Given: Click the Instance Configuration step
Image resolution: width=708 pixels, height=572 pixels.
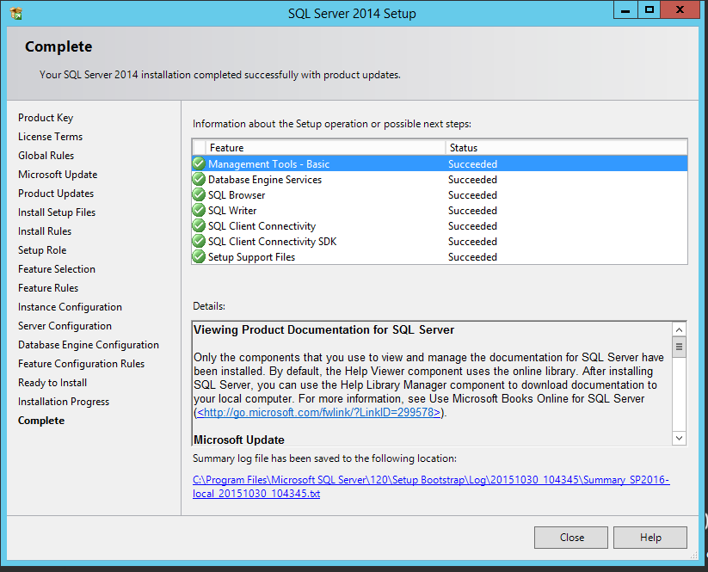Looking at the screenshot, I should 70,307.
